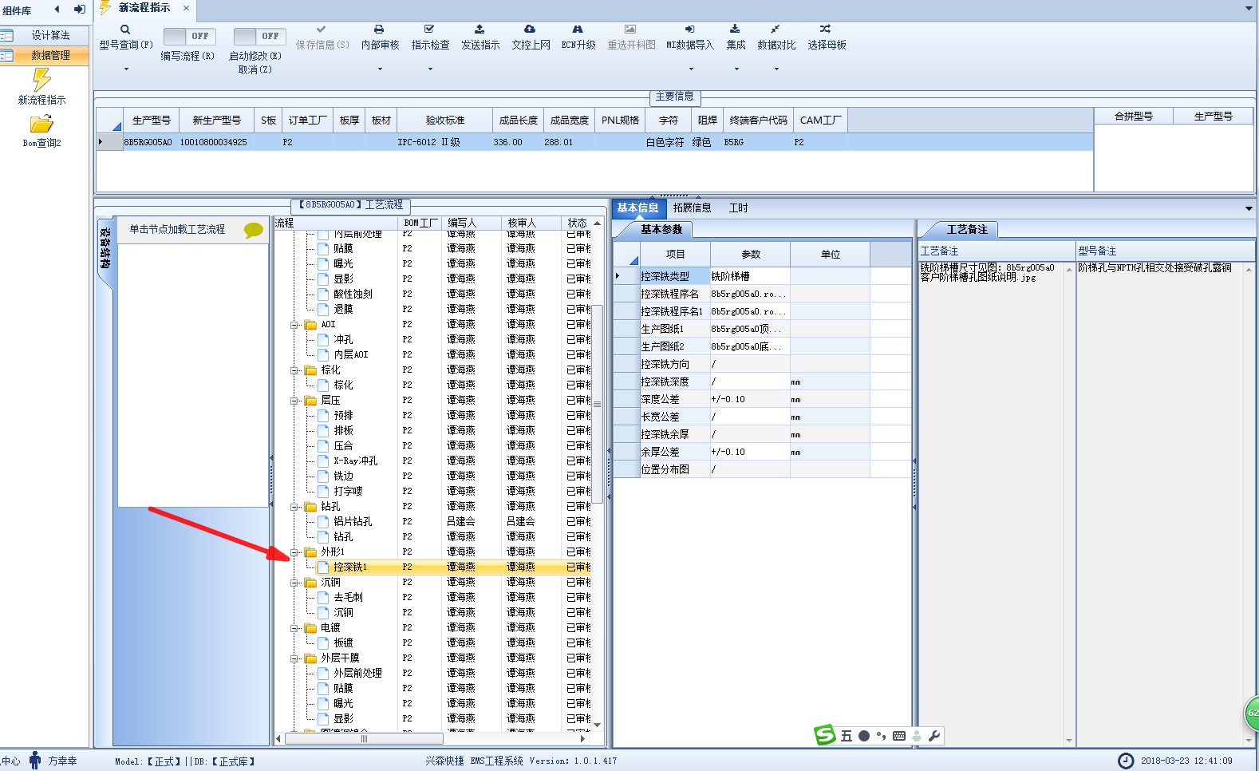
Task: Open dropdown arrow under 指示检查
Action: [430, 69]
